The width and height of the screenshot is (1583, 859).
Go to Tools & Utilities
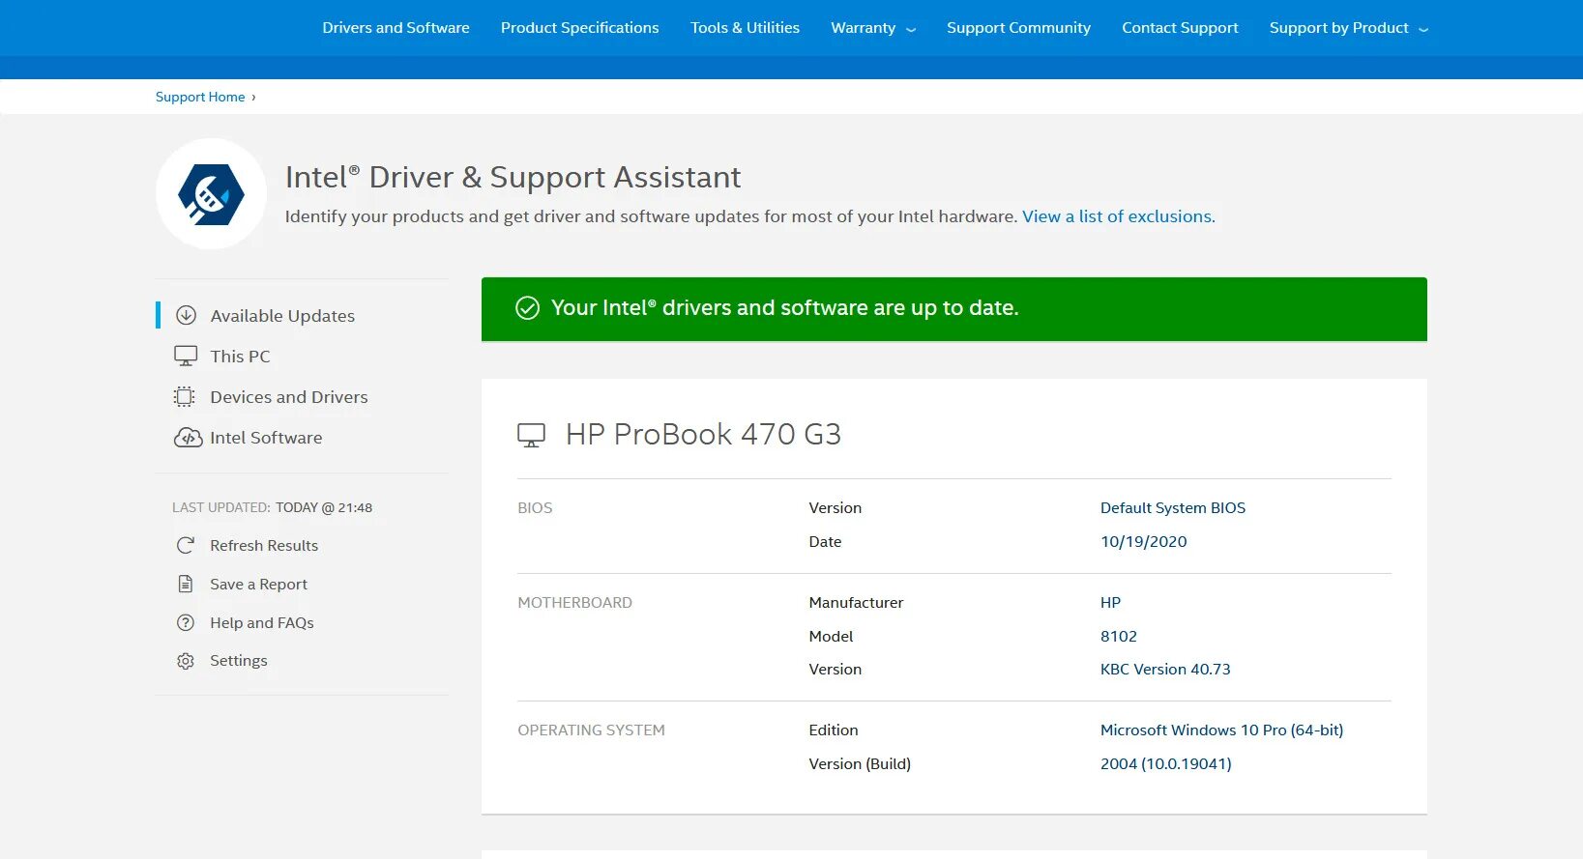[x=745, y=28]
